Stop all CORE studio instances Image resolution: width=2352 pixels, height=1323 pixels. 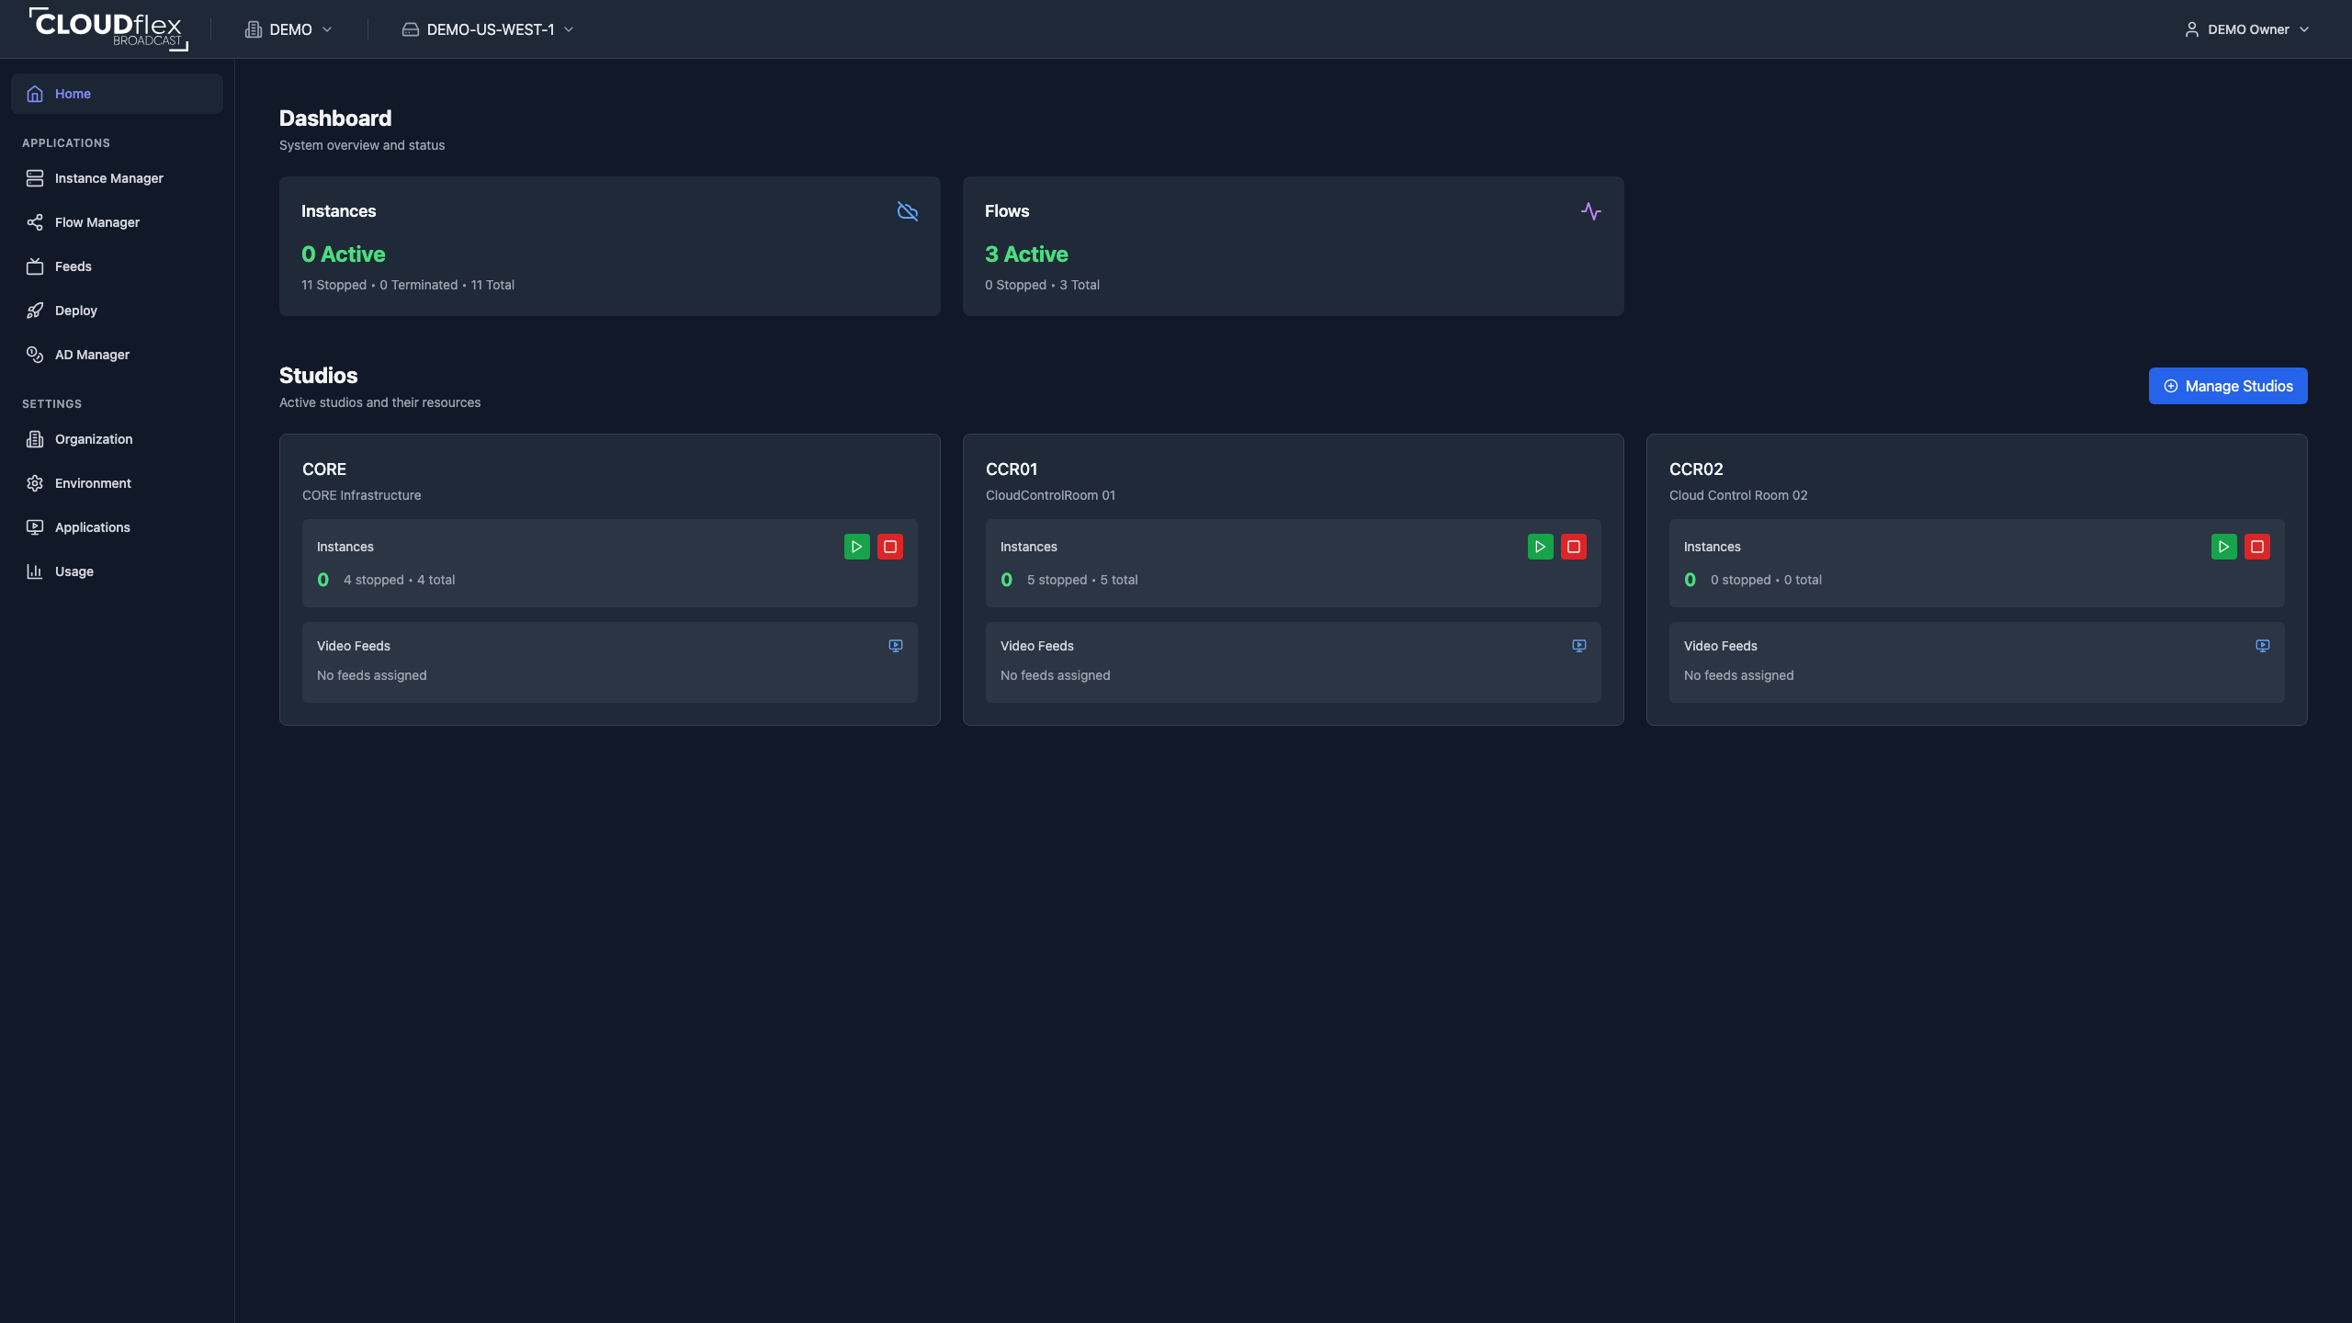point(890,547)
